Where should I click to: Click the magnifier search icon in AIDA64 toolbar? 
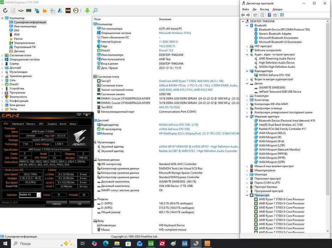tap(95, 10)
